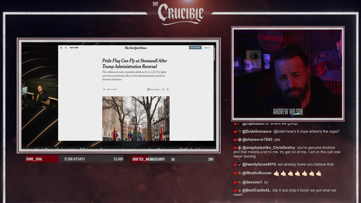
Task: Click YouTube icon beside @Wrathofboone
Action: pyautogui.click(x=235, y=173)
